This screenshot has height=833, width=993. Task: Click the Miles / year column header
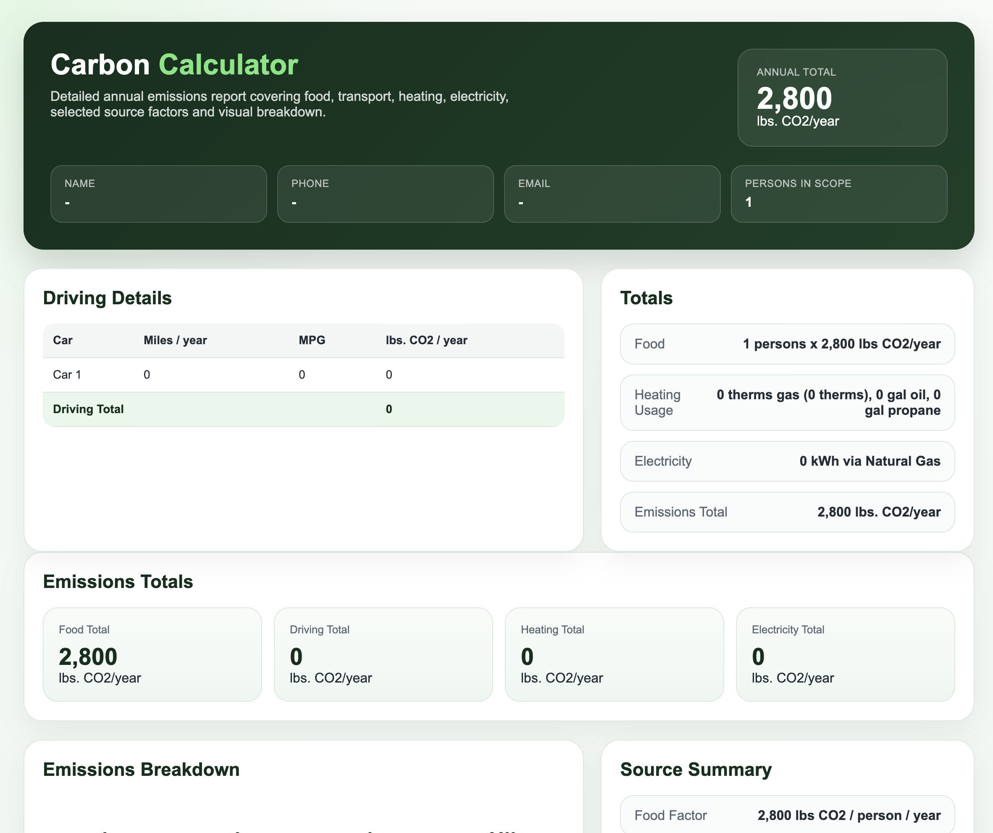pyautogui.click(x=175, y=340)
